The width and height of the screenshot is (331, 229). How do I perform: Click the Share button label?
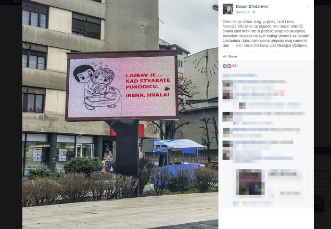coord(232,57)
